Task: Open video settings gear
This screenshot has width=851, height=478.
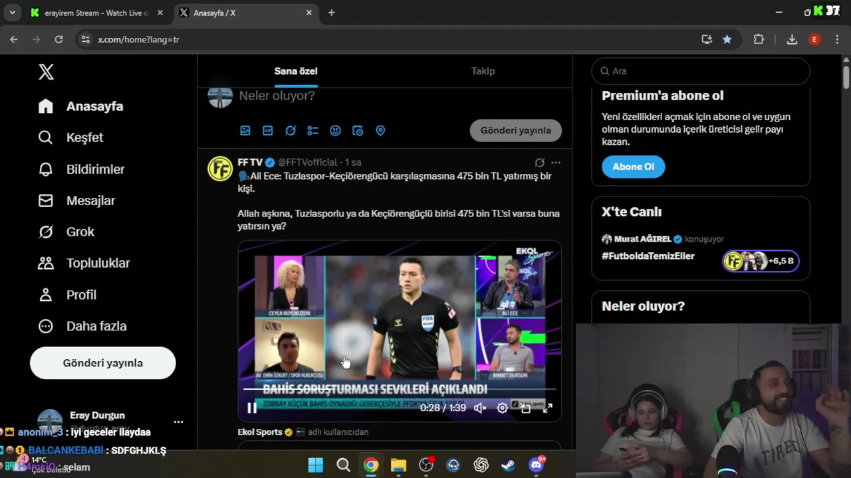Action: 503,408
